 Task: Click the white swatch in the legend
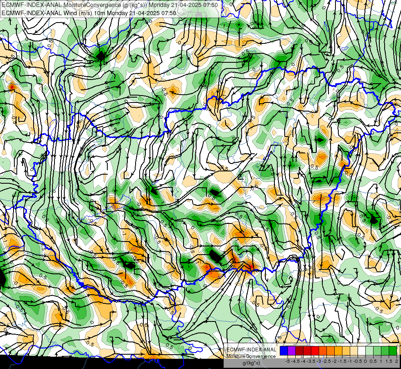click(x=362, y=351)
